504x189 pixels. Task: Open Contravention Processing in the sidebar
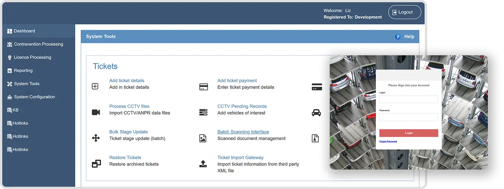click(x=38, y=44)
